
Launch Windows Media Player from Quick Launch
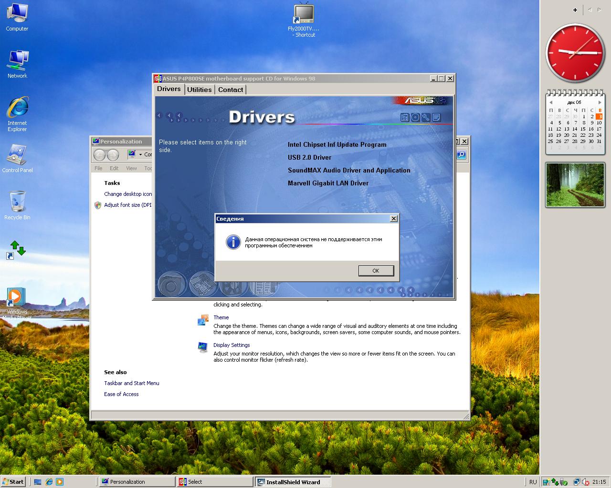pos(60,482)
